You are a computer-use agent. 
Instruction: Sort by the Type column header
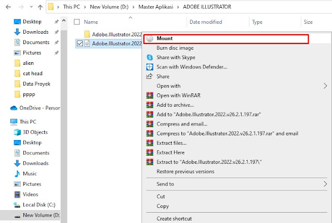(x=257, y=22)
